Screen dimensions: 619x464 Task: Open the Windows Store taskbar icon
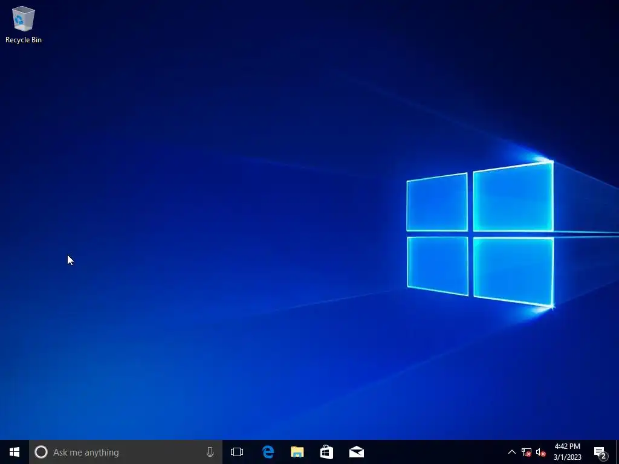[327, 452]
